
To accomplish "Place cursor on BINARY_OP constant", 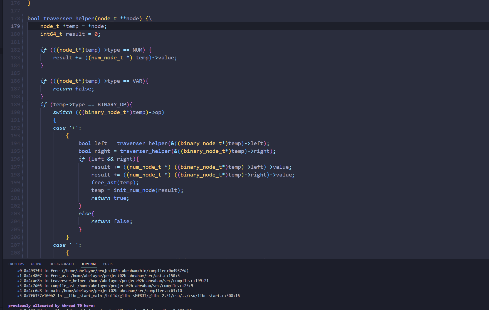I will [112, 105].
